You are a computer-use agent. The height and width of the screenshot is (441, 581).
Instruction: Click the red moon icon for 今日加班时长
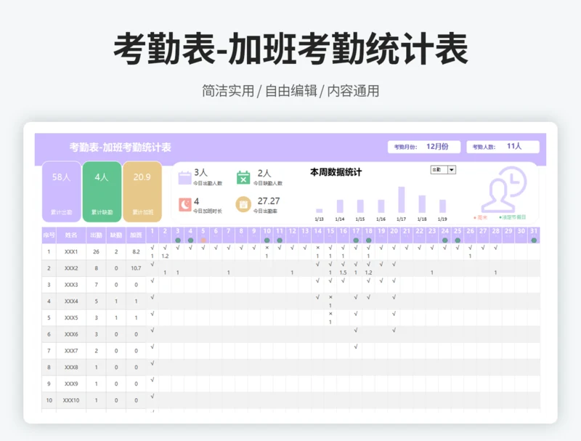[184, 204]
